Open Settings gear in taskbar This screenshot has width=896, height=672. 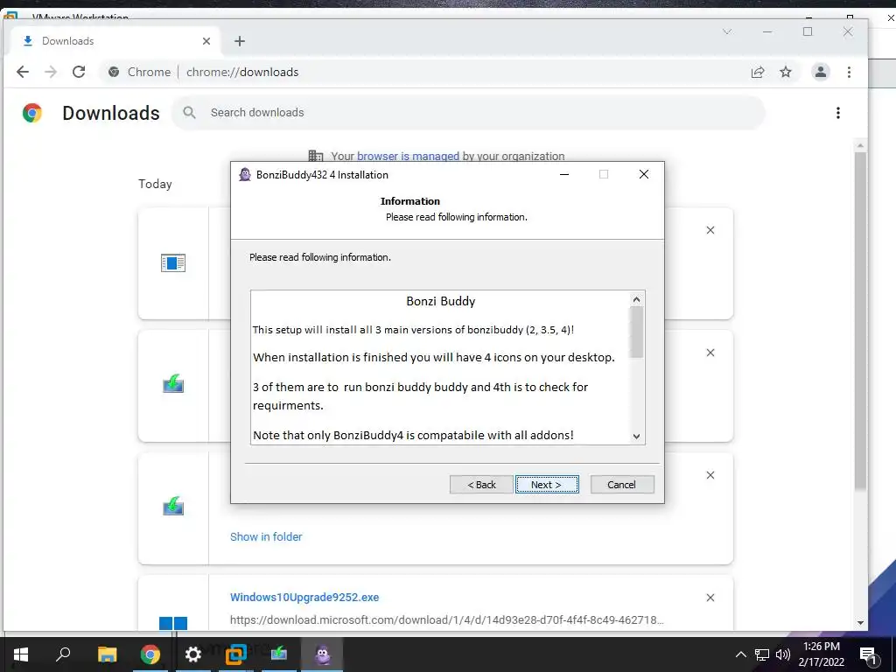tap(193, 654)
